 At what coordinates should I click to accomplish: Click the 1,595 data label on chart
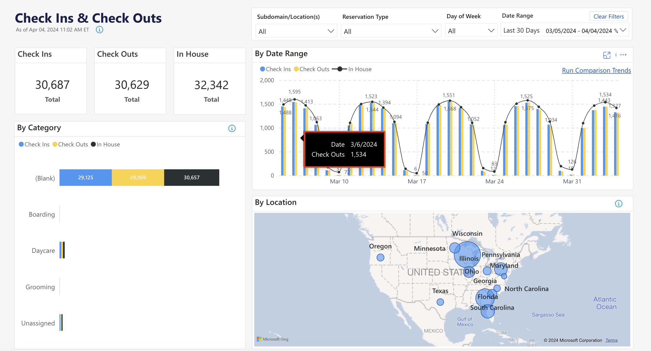coord(295,92)
